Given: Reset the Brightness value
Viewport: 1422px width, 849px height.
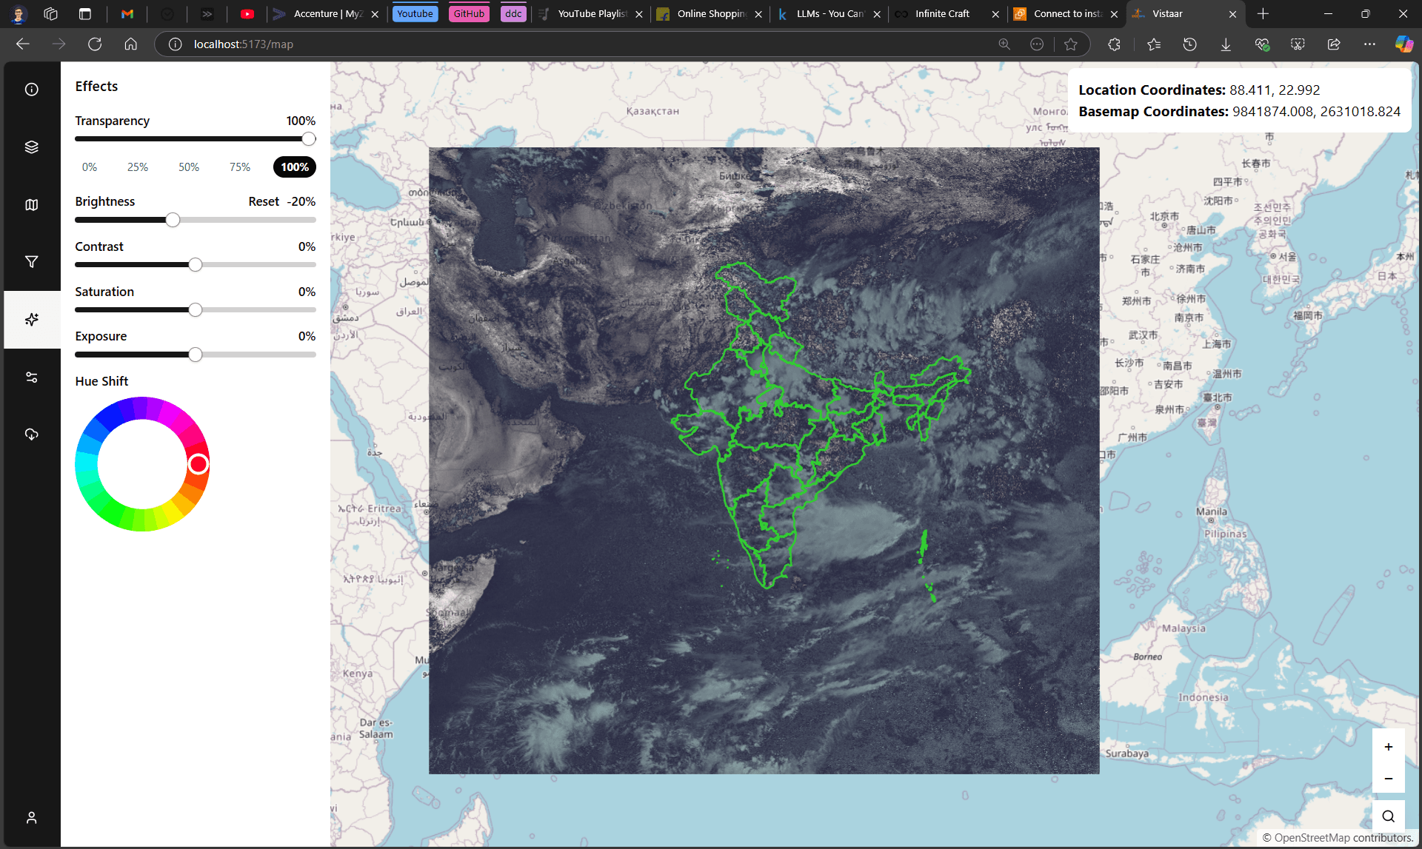Looking at the screenshot, I should point(264,201).
